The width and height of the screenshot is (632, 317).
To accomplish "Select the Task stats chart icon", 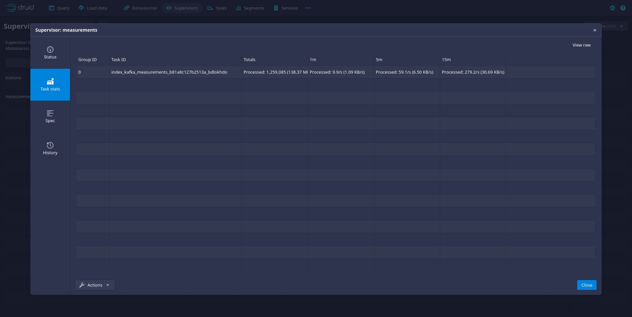I will tap(50, 82).
